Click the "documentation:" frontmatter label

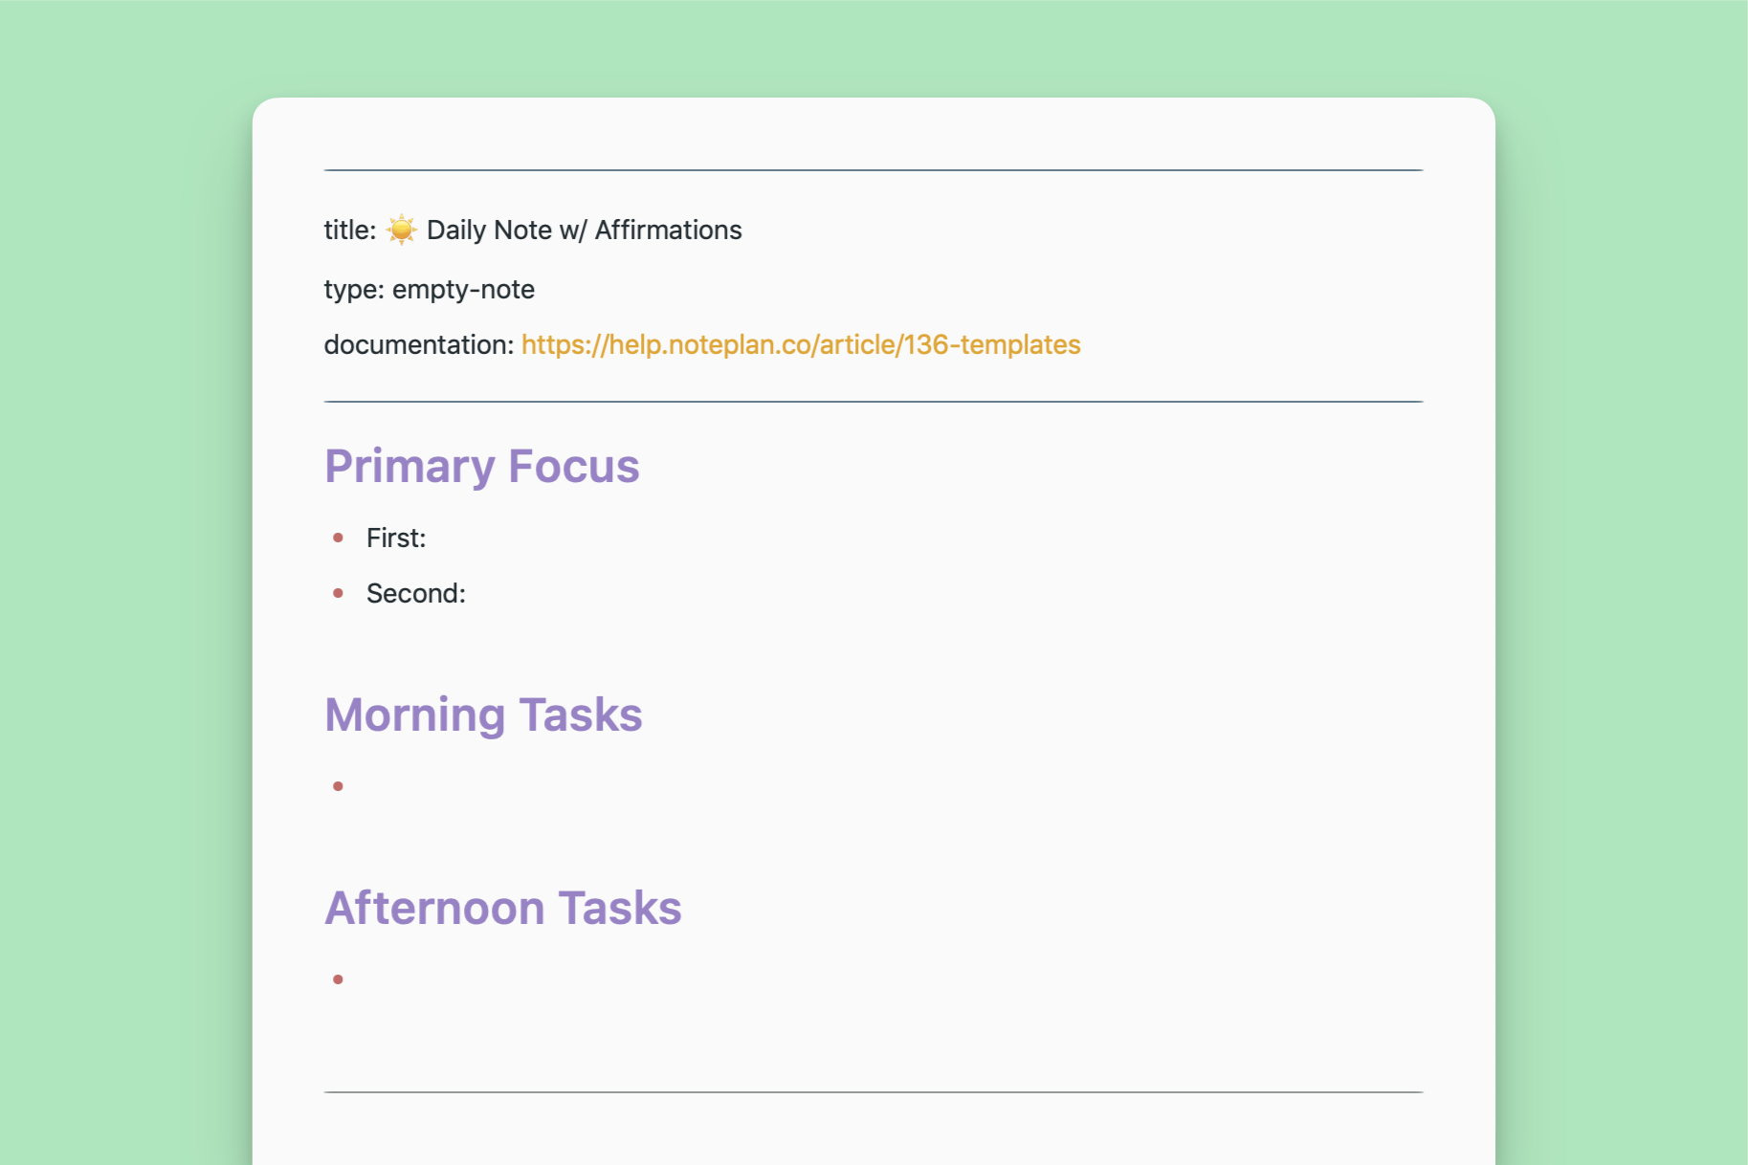point(419,345)
